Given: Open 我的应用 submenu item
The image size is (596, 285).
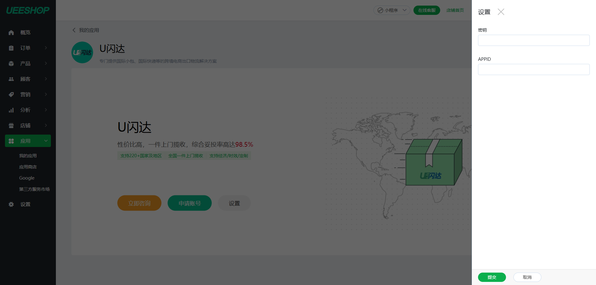Looking at the screenshot, I should point(28,156).
